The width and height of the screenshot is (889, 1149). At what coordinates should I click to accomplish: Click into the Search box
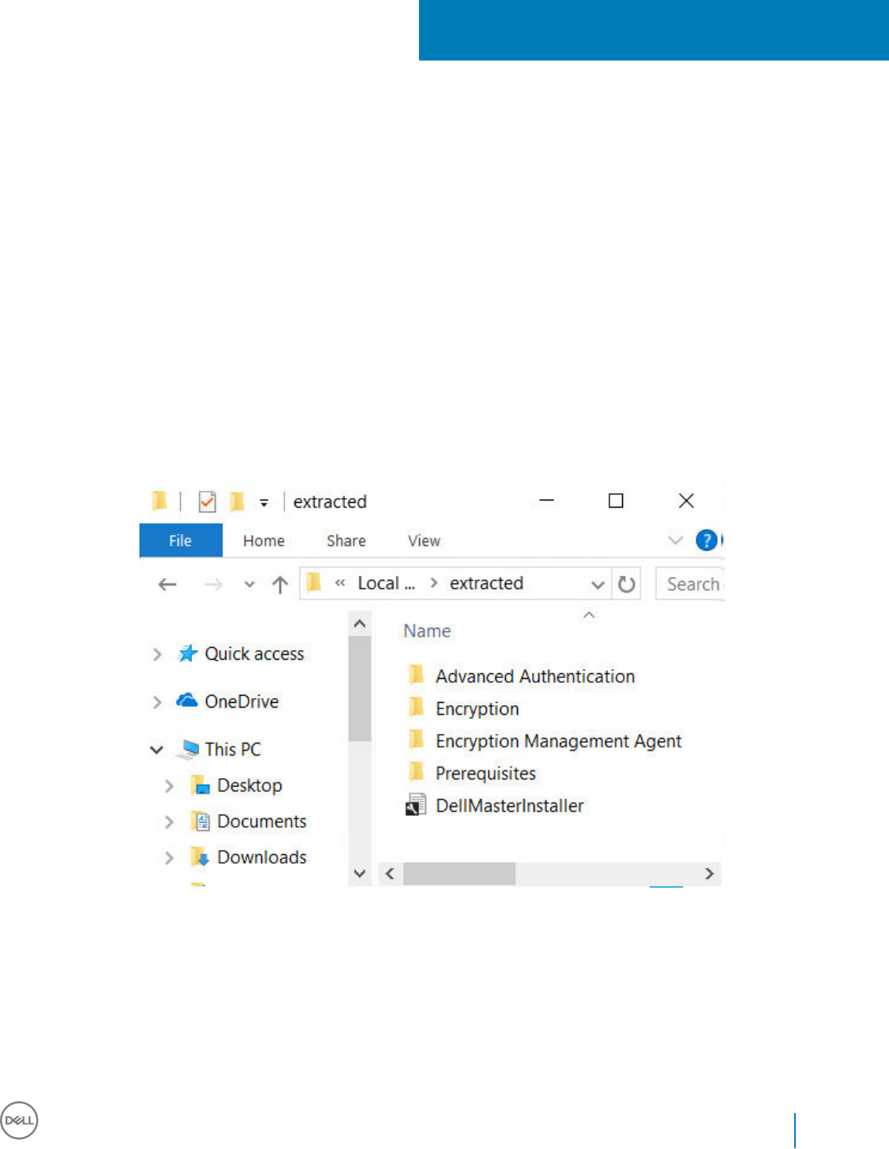[x=690, y=584]
